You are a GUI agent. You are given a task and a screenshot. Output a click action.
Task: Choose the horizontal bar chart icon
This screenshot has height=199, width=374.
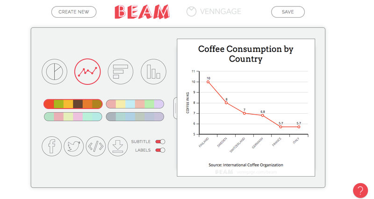pyautogui.click(x=121, y=72)
